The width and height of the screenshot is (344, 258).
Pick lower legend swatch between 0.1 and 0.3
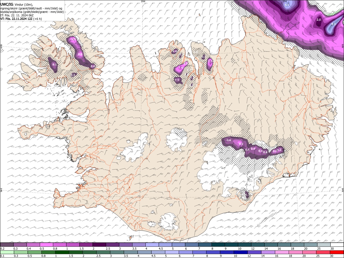tap(7, 252)
